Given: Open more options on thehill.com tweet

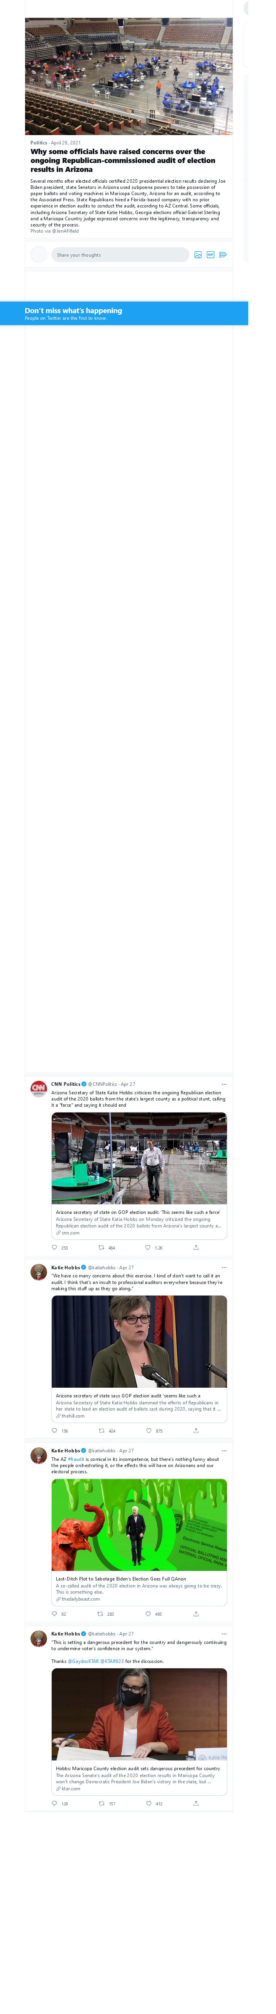Looking at the screenshot, I should 224,1267.
